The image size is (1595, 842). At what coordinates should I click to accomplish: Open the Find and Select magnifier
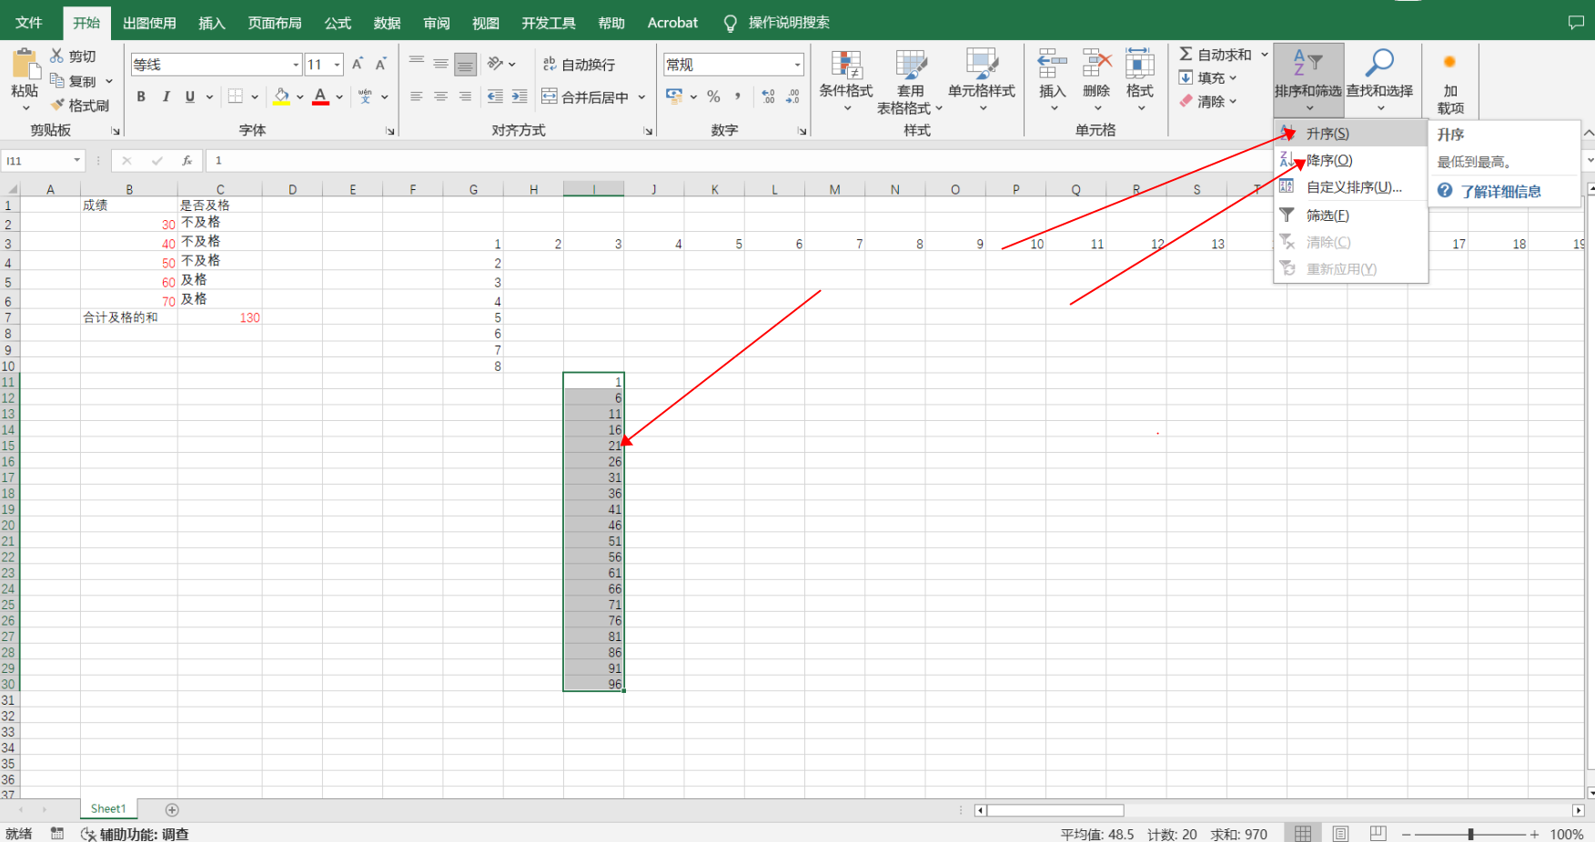point(1379,65)
